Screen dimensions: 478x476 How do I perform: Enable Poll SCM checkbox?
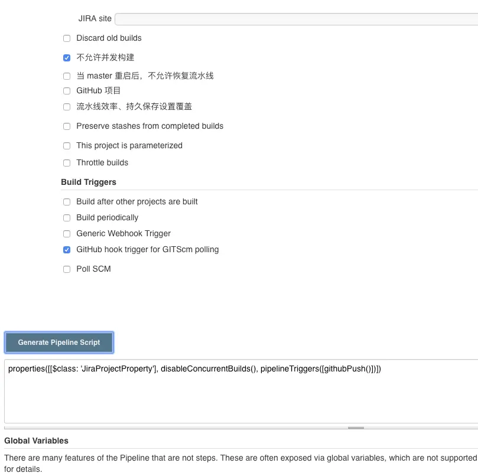coord(66,269)
